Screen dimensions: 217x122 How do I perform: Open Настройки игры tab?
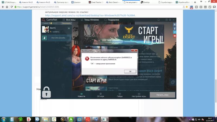[139, 95]
